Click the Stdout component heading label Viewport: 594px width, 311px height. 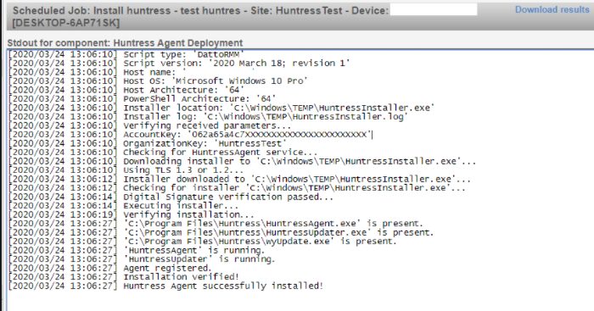click(125, 42)
